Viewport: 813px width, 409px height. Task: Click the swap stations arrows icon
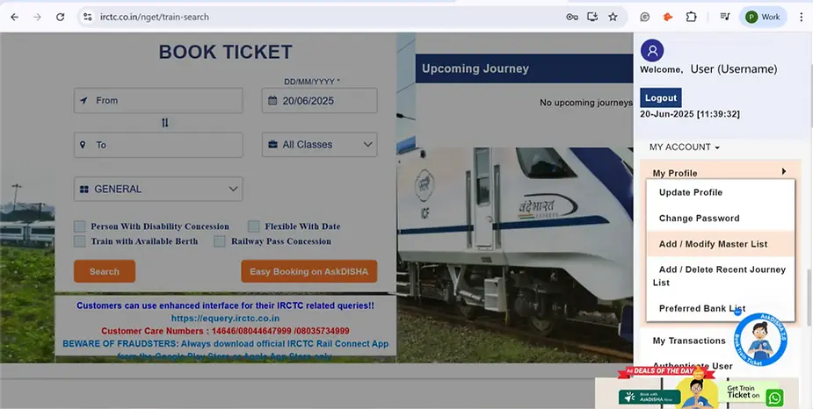click(x=165, y=123)
